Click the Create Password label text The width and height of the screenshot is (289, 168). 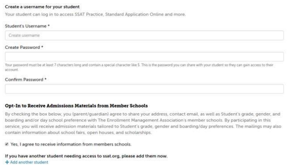pos(22,47)
